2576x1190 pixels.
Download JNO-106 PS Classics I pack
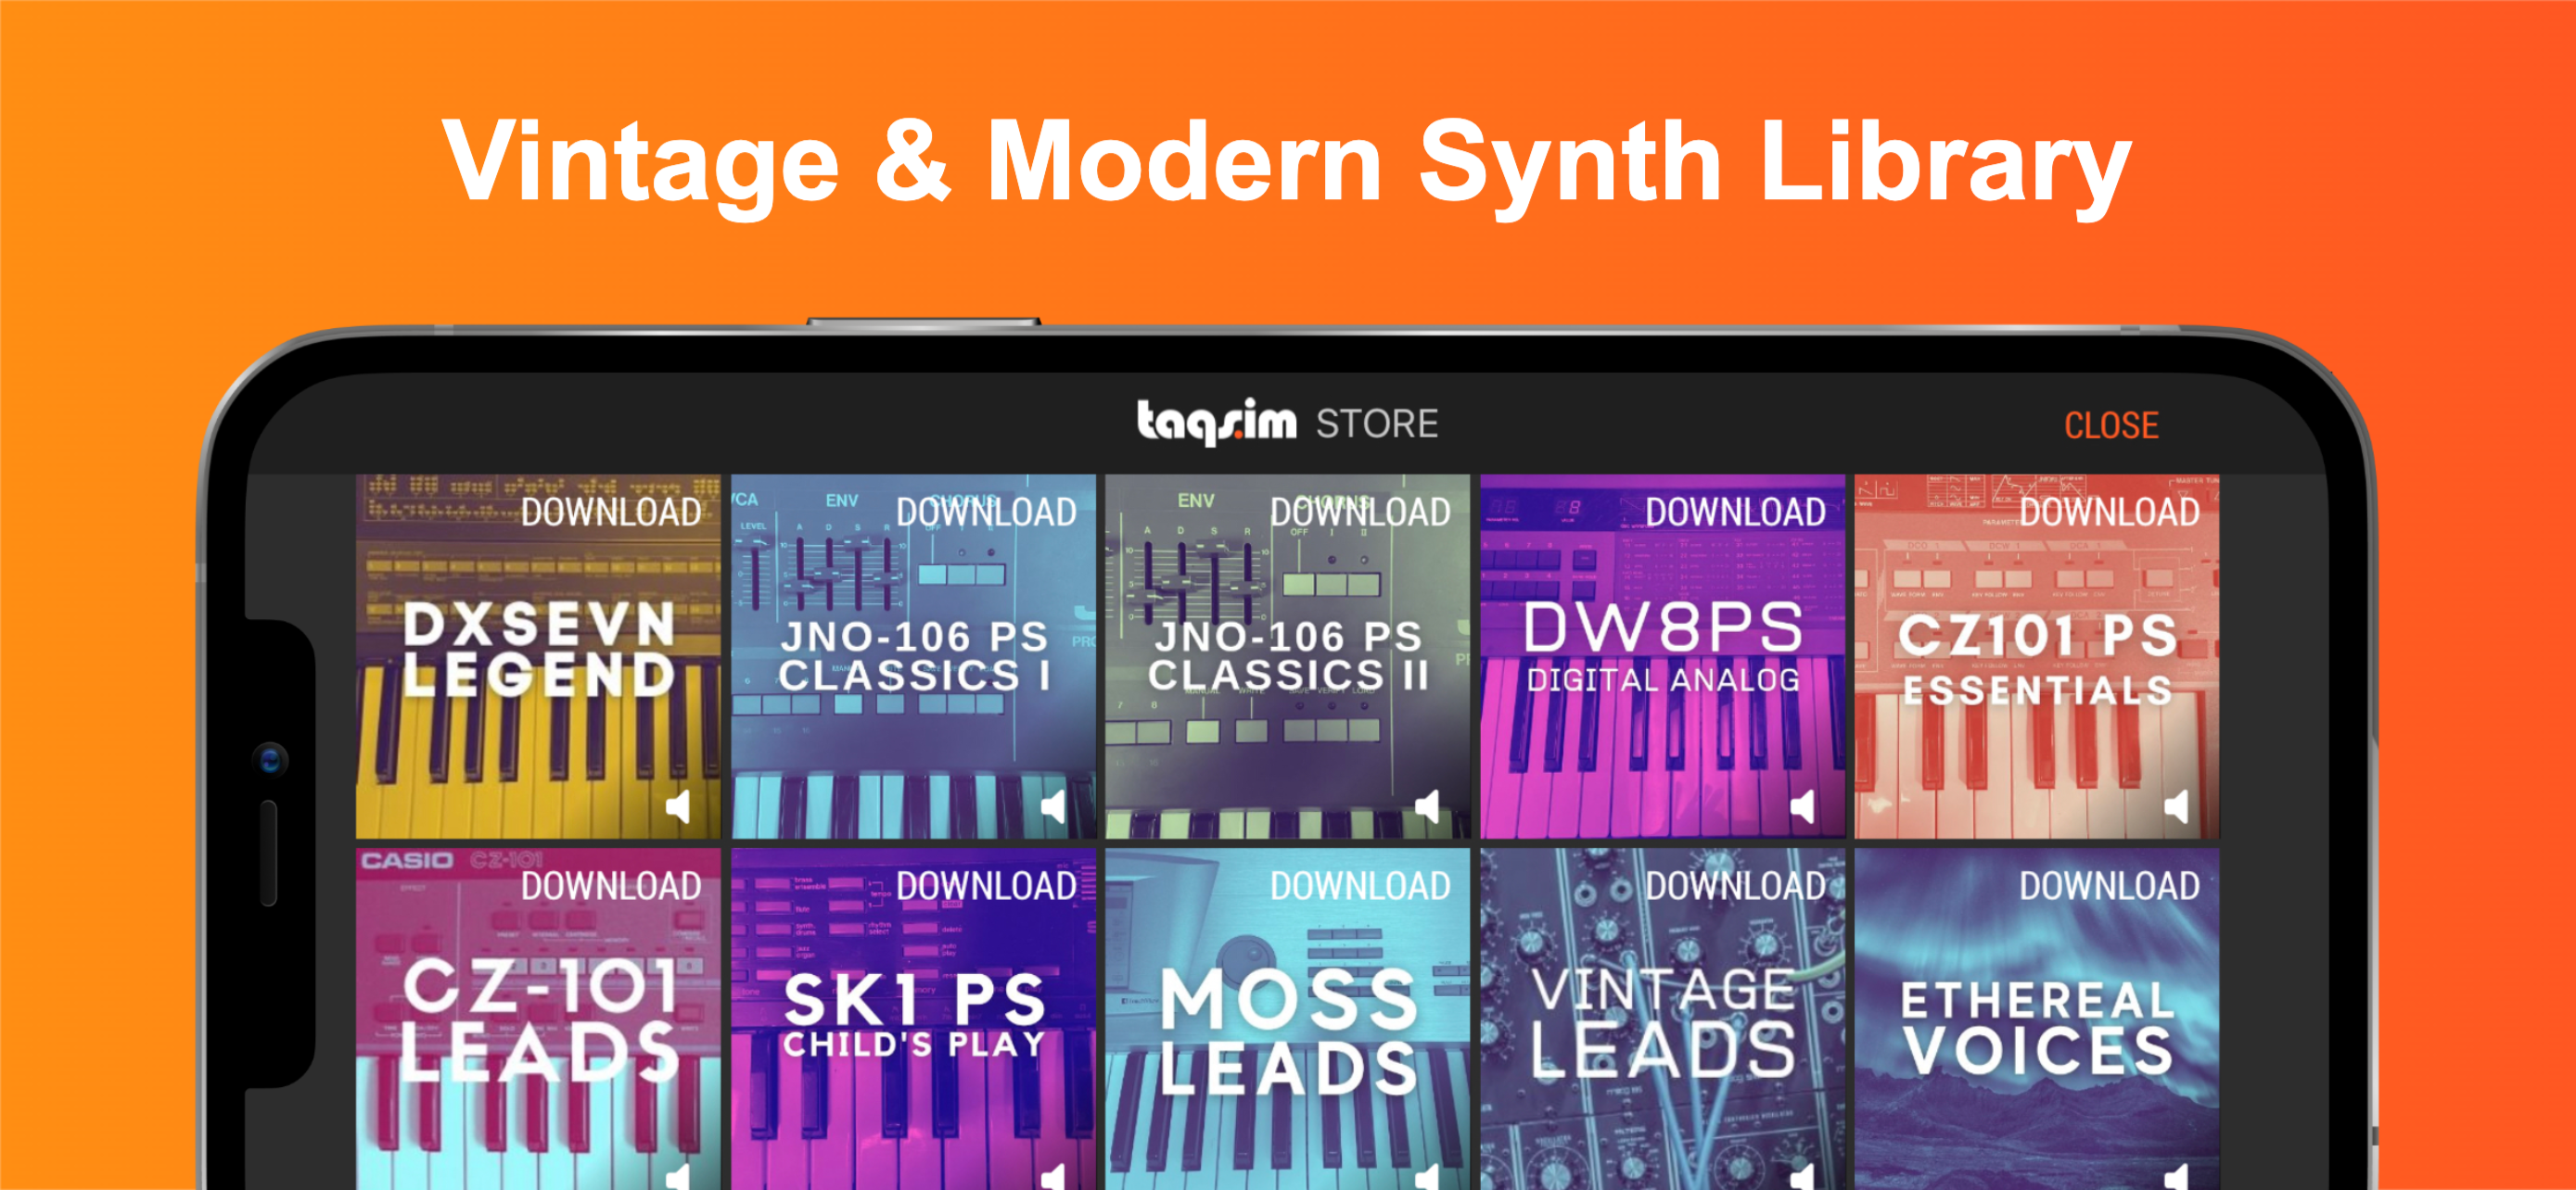point(986,513)
